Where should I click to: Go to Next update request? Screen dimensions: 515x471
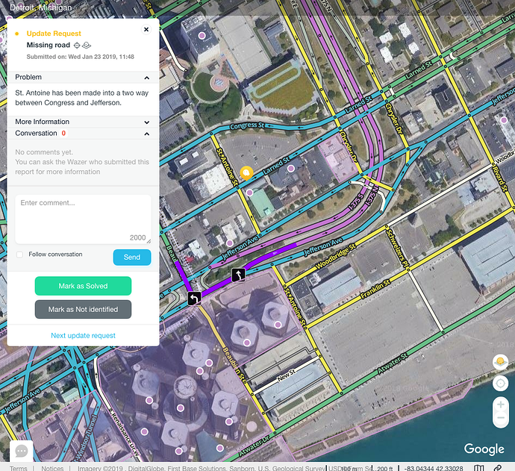click(83, 336)
